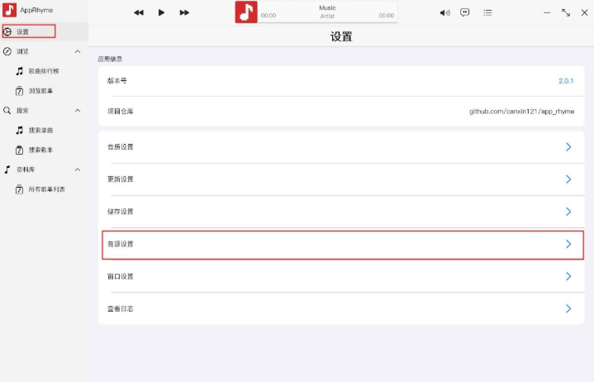
Task: Skip to the next track
Action: click(184, 12)
